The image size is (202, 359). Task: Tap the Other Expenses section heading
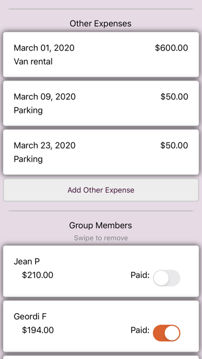[100, 23]
